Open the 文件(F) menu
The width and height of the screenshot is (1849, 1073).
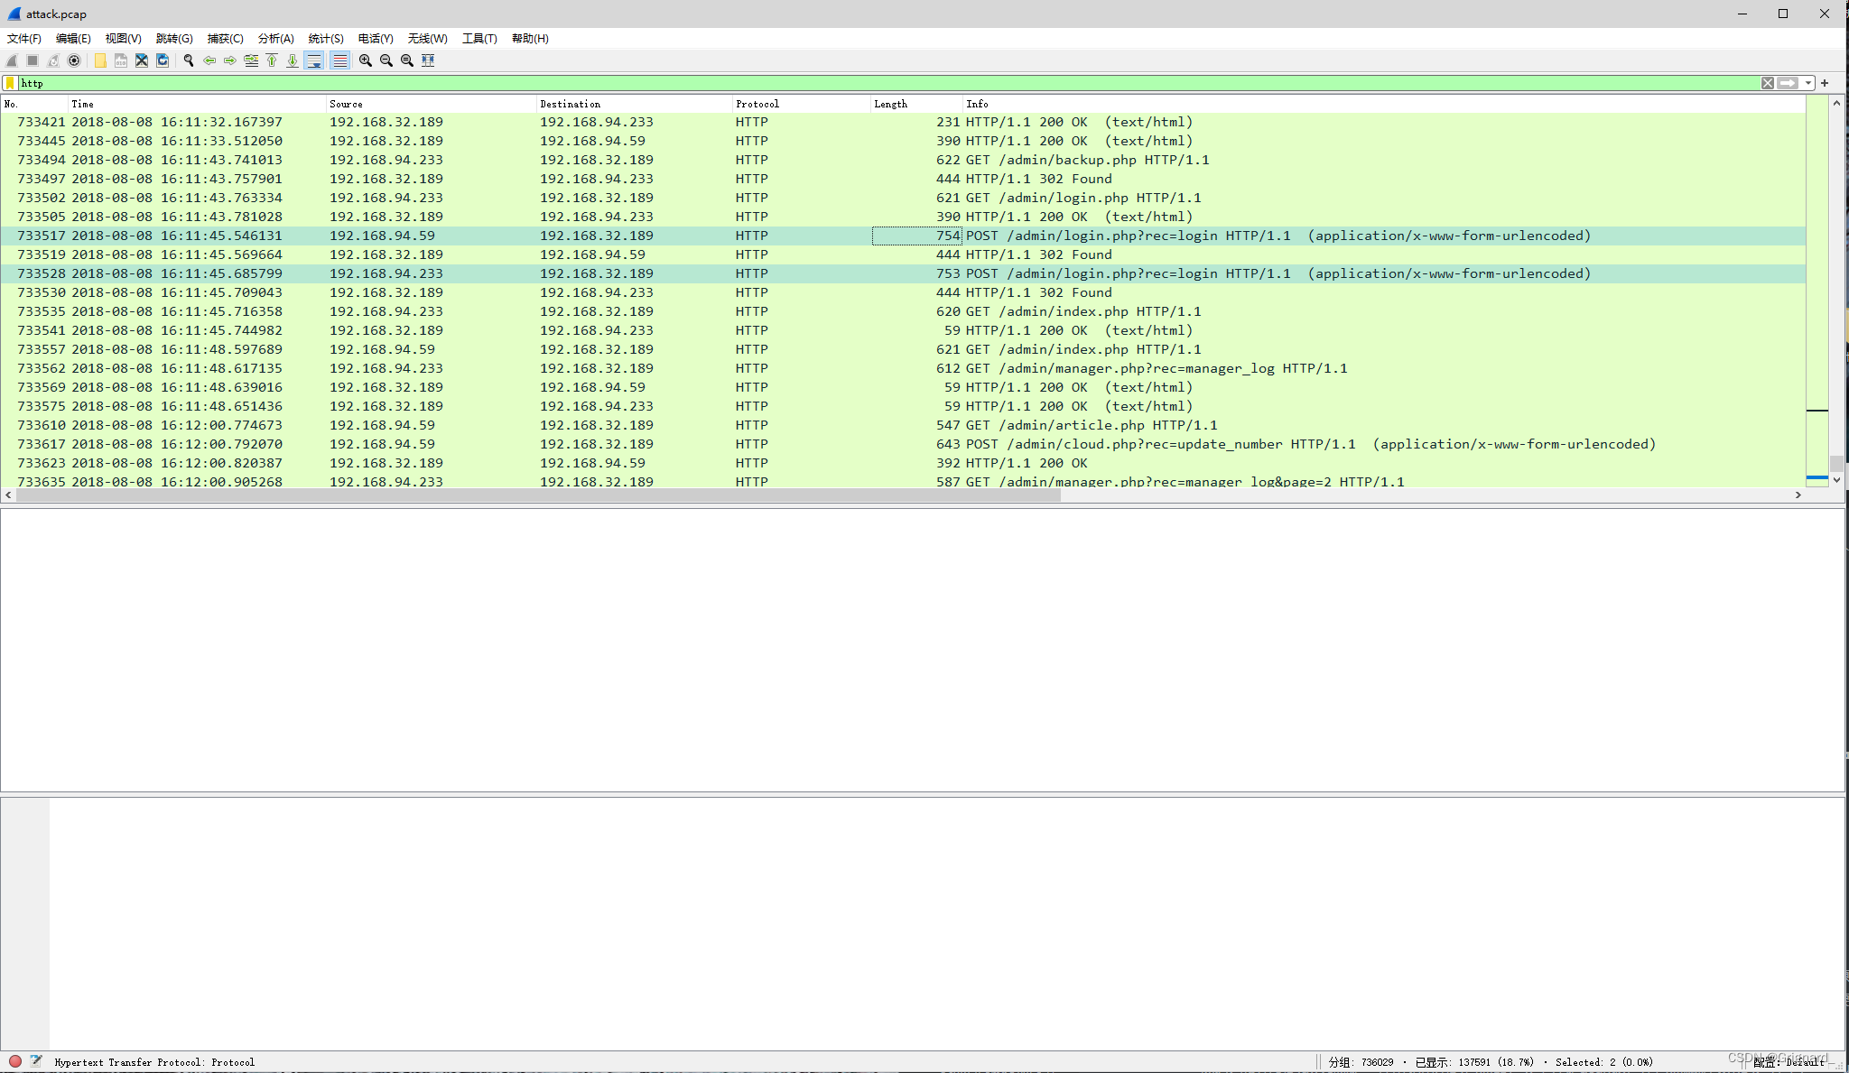(24, 38)
